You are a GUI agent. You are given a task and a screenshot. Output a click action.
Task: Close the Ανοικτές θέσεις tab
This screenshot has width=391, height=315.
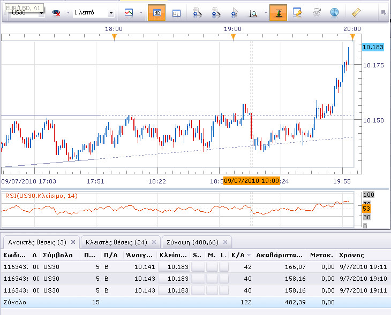tap(73, 242)
